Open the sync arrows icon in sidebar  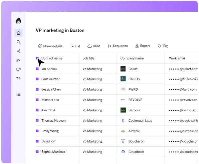[18, 78]
